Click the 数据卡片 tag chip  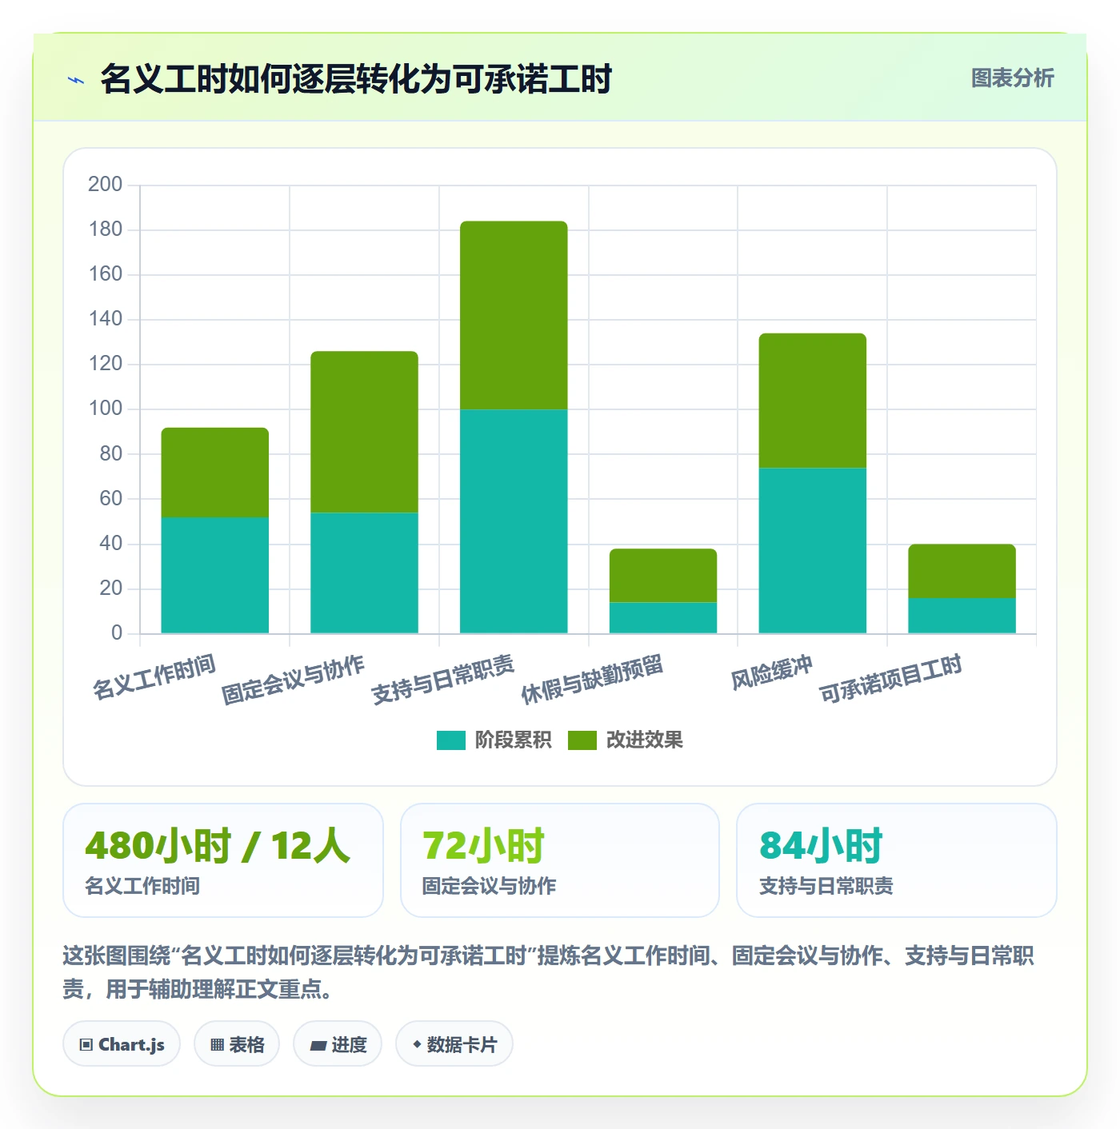(x=454, y=1044)
